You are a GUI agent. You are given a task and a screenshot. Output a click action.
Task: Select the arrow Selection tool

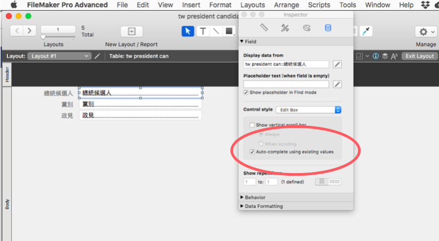[188, 31]
